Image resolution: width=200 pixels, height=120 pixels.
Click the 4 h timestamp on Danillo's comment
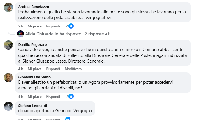click(20, 69)
